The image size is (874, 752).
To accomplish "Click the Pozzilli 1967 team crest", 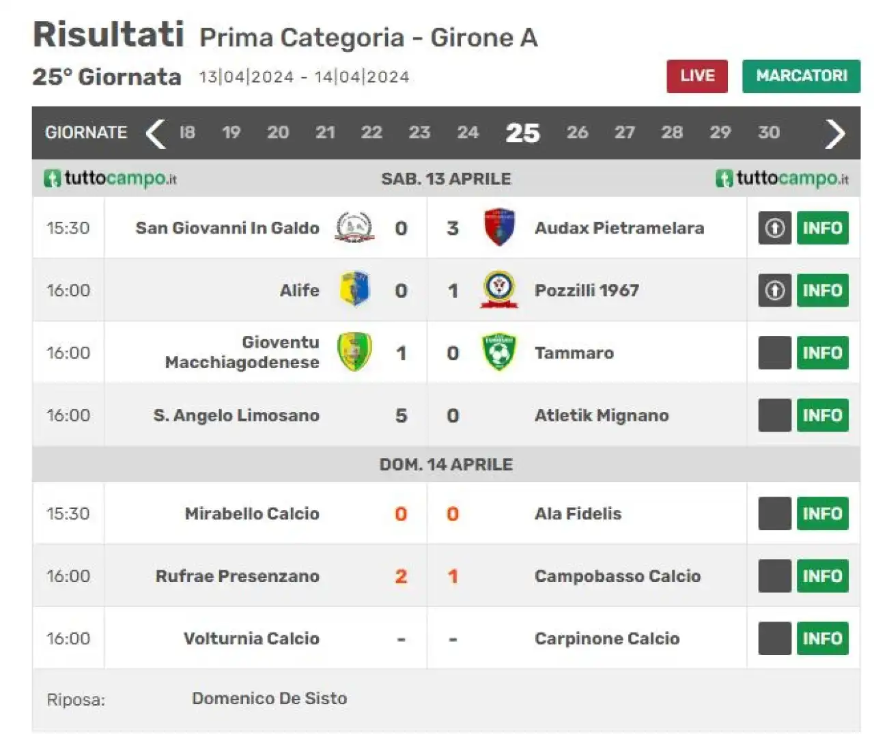I will 499,290.
